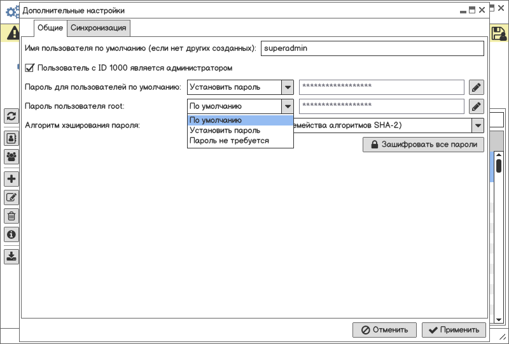Click the info circle icon
509x344 pixels.
click(11, 234)
